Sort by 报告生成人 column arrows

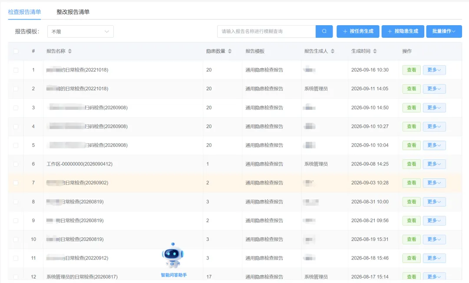pos(332,51)
